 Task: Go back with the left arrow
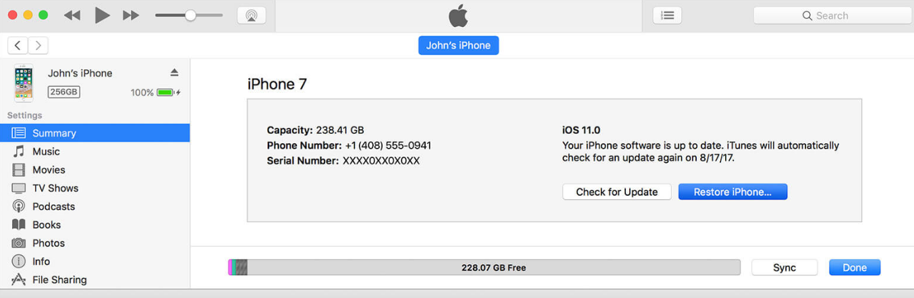18,45
